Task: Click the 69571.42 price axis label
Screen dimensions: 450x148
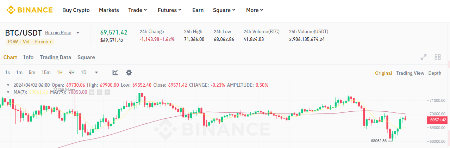Action: pyautogui.click(x=438, y=120)
